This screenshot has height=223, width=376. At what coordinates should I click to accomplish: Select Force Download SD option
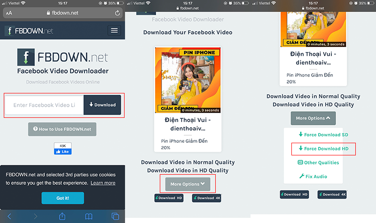coord(323,135)
